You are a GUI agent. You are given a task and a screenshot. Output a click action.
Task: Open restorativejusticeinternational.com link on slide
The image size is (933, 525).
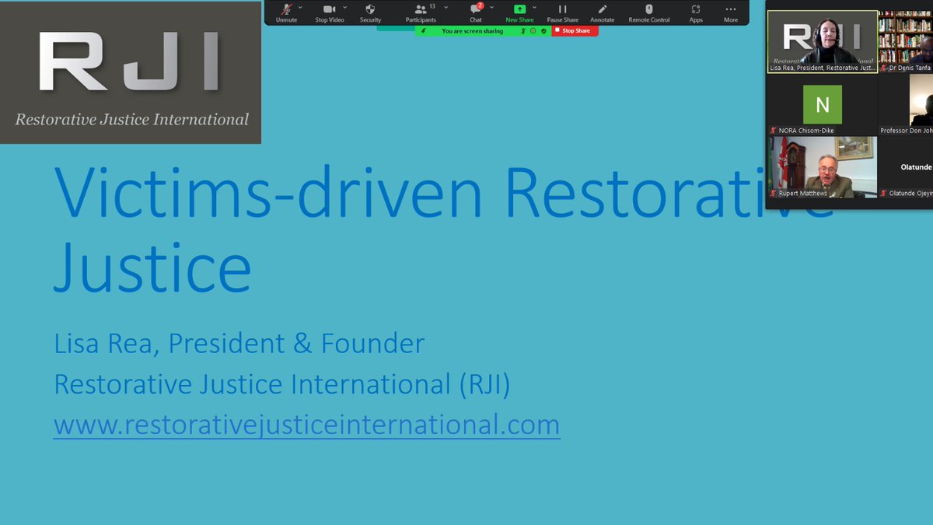pyautogui.click(x=306, y=425)
